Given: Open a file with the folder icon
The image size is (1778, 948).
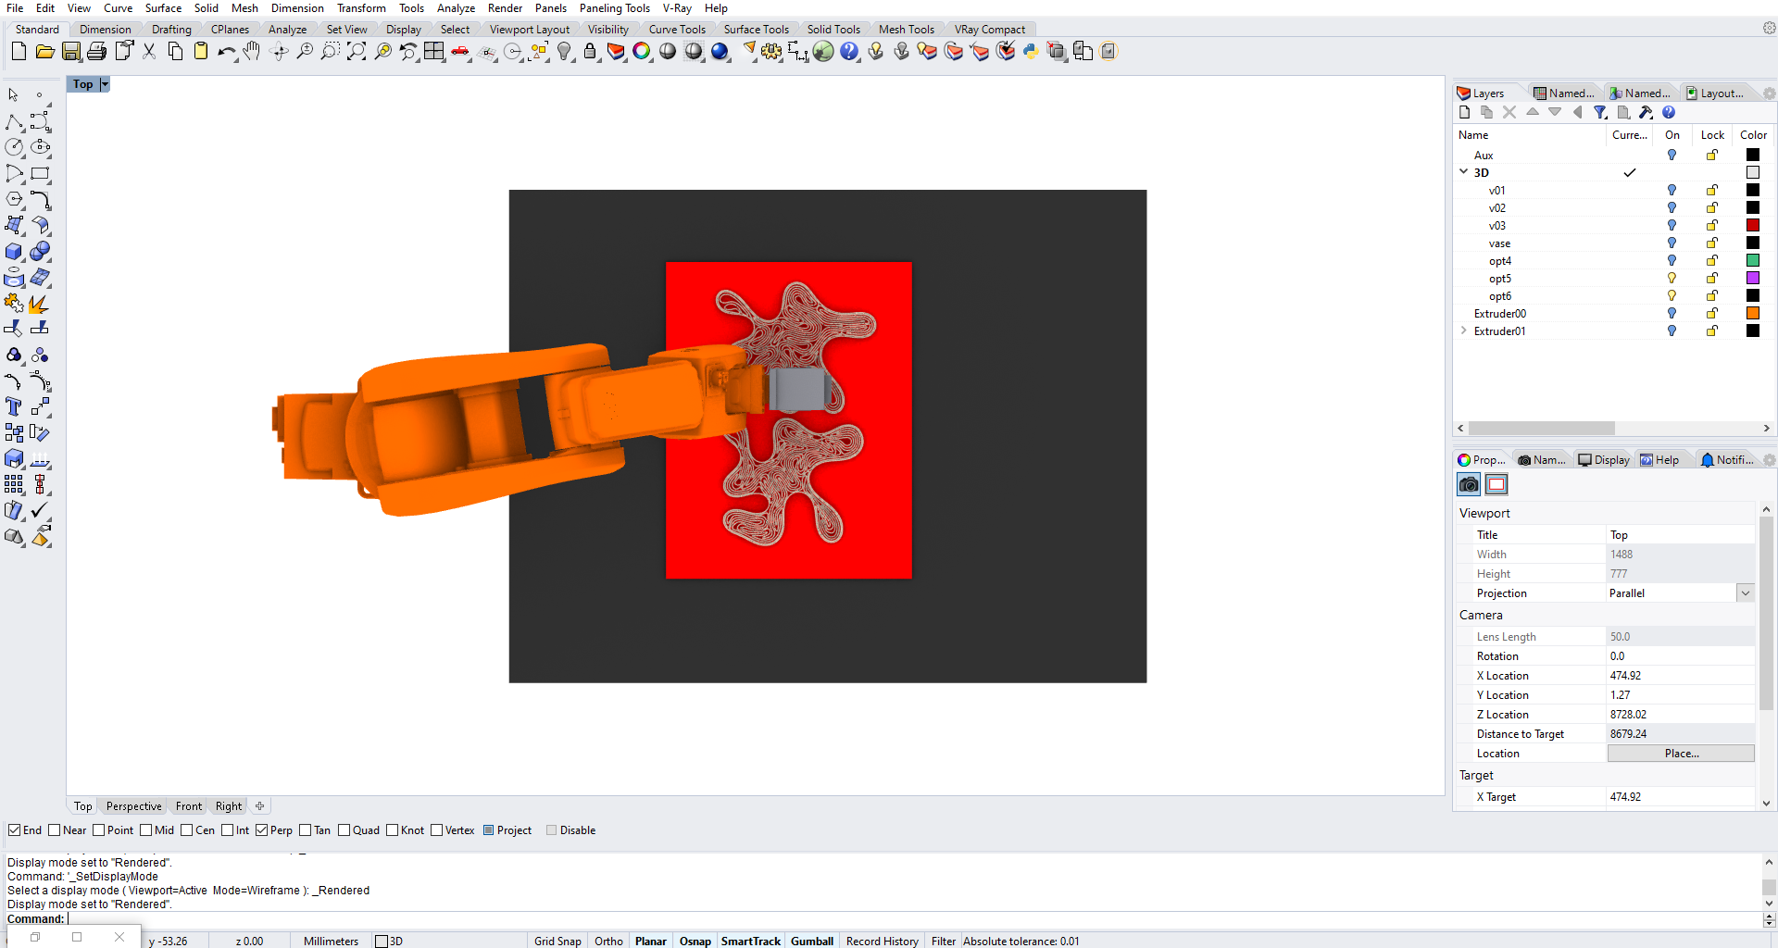Looking at the screenshot, I should (x=44, y=52).
